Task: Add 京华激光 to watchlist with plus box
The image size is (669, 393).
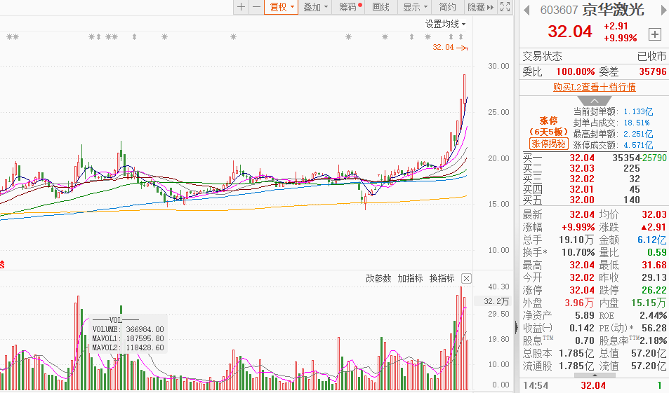Action: click(x=654, y=34)
